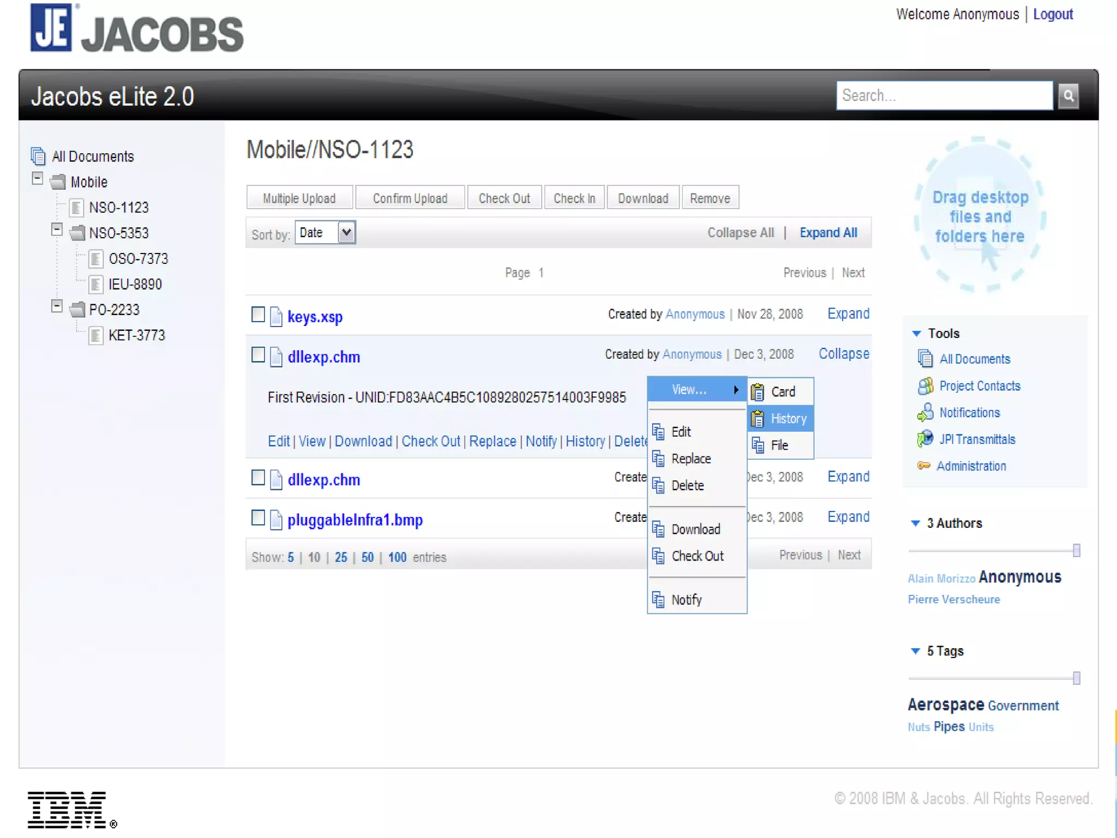Screen dimensions: 1117x838
Task: Click the IEU-8890 document icon
Action: click(x=96, y=284)
